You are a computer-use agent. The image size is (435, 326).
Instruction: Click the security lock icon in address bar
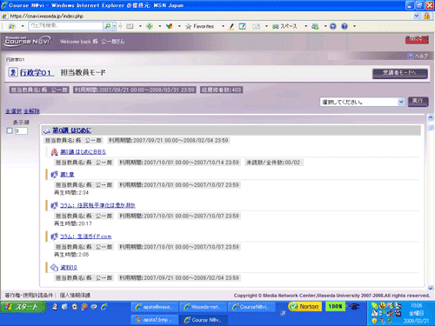click(426, 16)
